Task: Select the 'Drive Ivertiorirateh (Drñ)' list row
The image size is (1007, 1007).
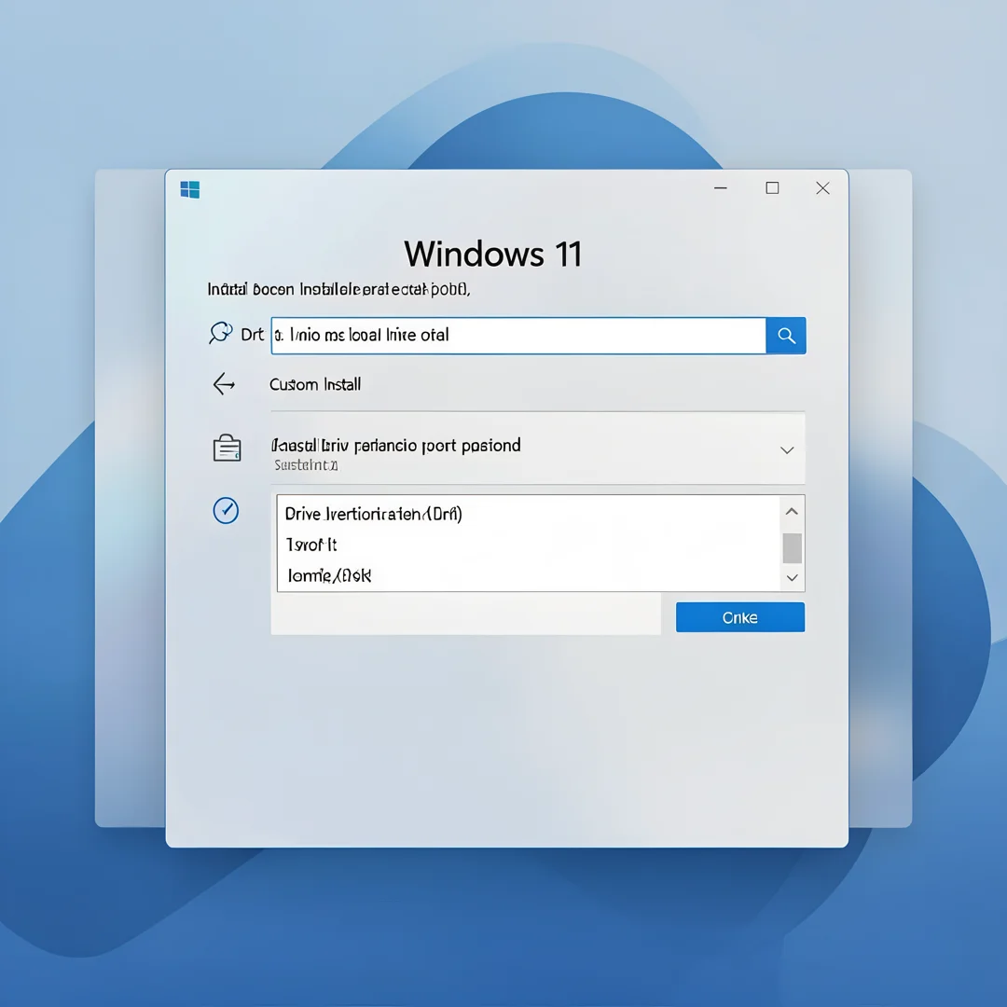Action: (530, 514)
